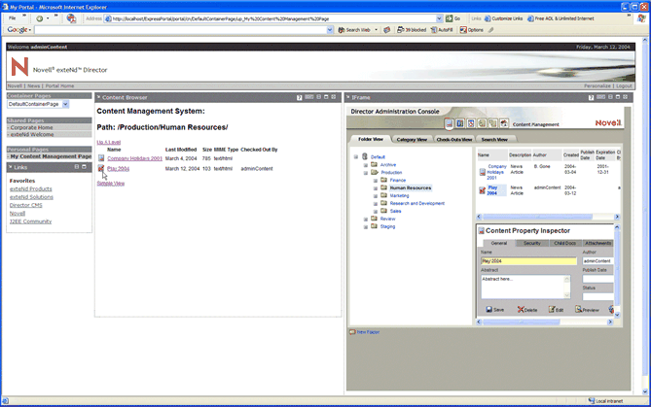Collapse the Production folder node
The height and width of the screenshot is (407, 651).
(366, 173)
